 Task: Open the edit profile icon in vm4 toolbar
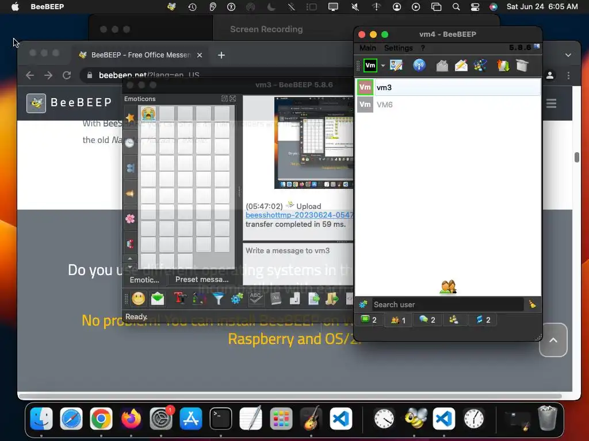[396, 65]
